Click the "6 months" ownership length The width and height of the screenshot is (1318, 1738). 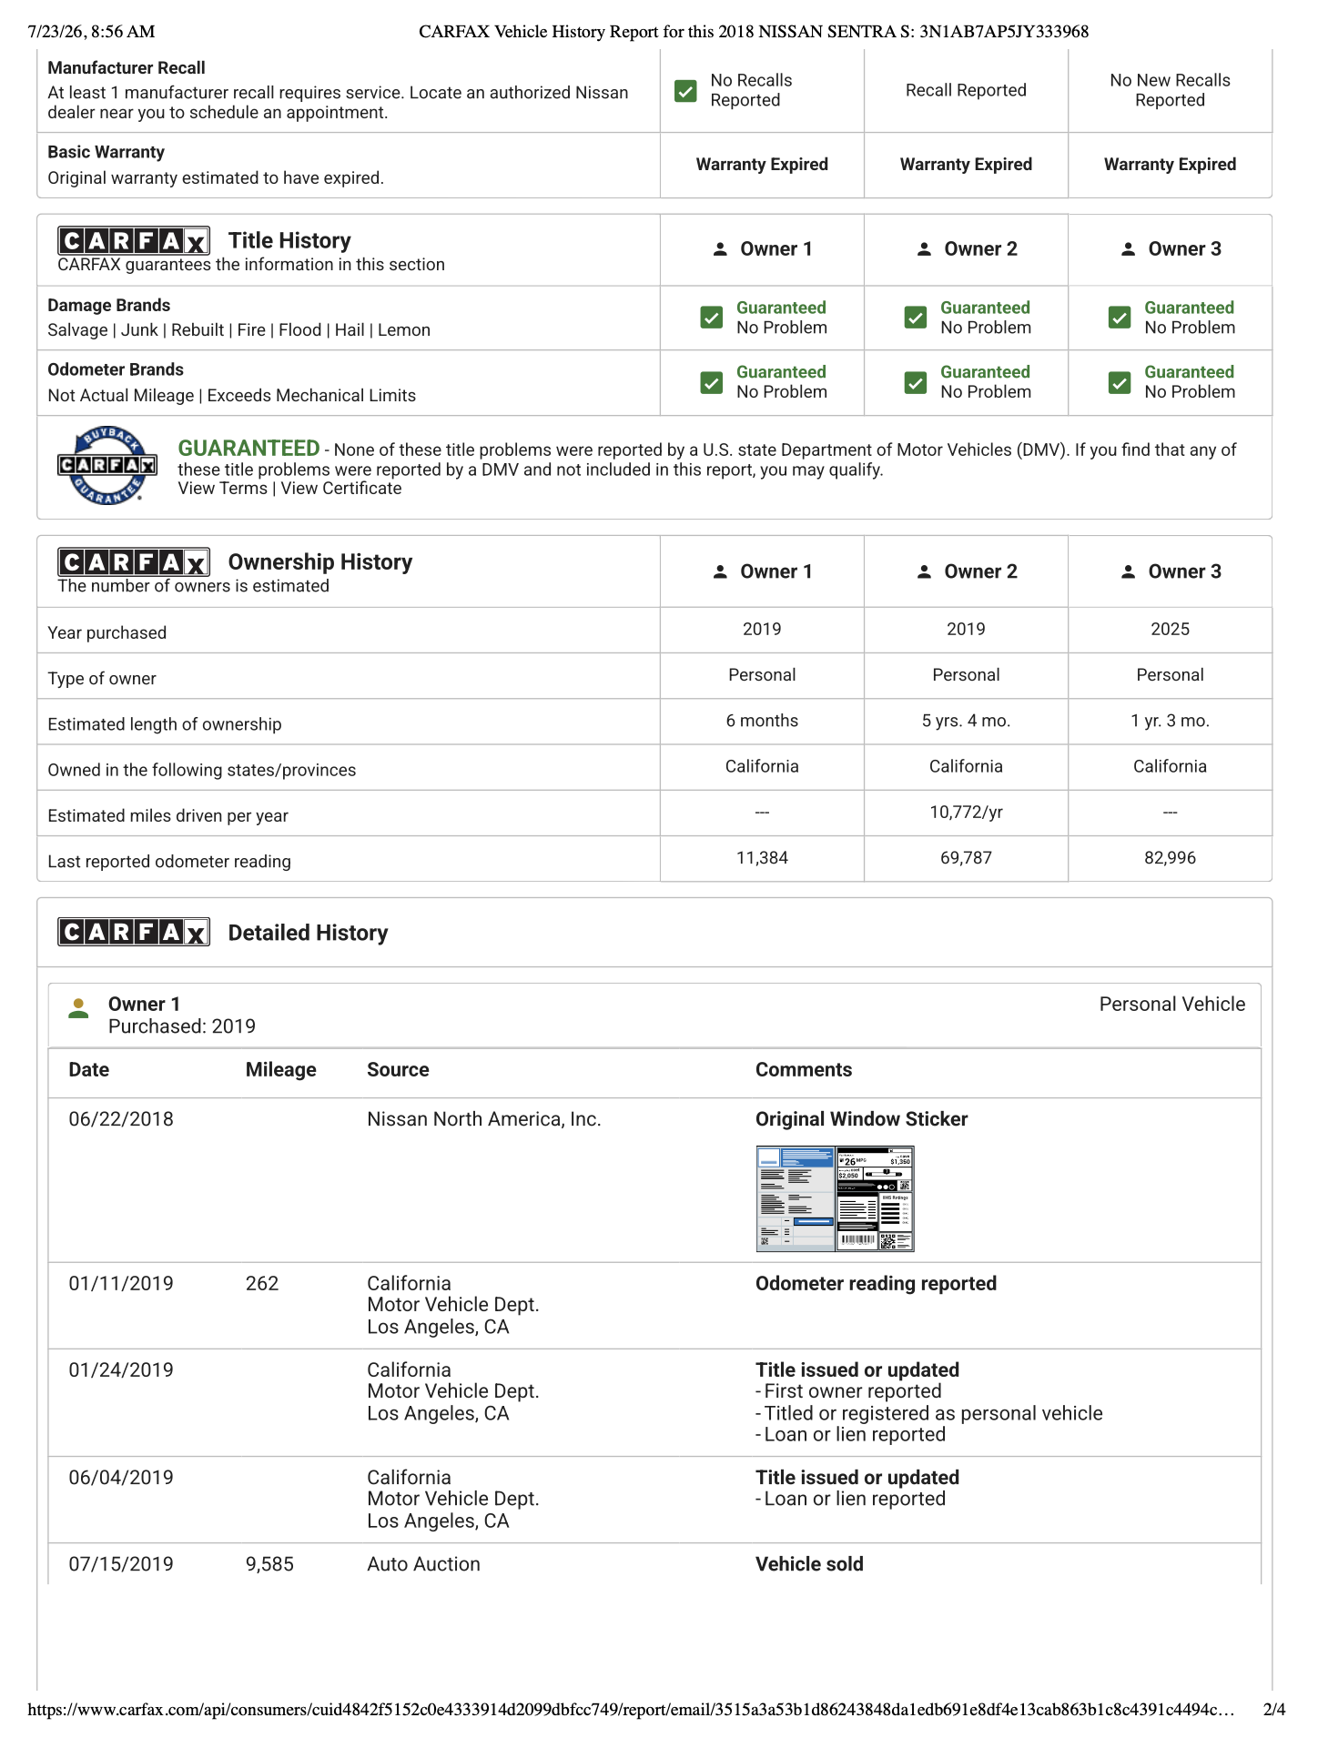coord(762,721)
